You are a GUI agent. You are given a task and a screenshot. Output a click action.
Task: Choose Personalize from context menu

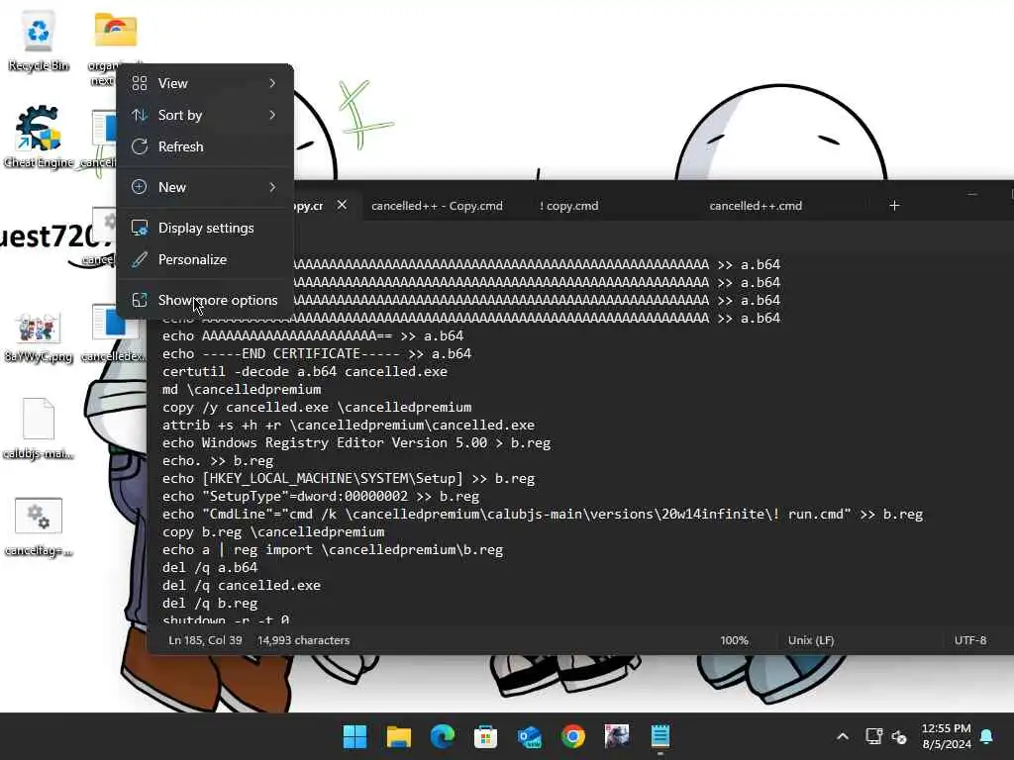click(x=206, y=260)
